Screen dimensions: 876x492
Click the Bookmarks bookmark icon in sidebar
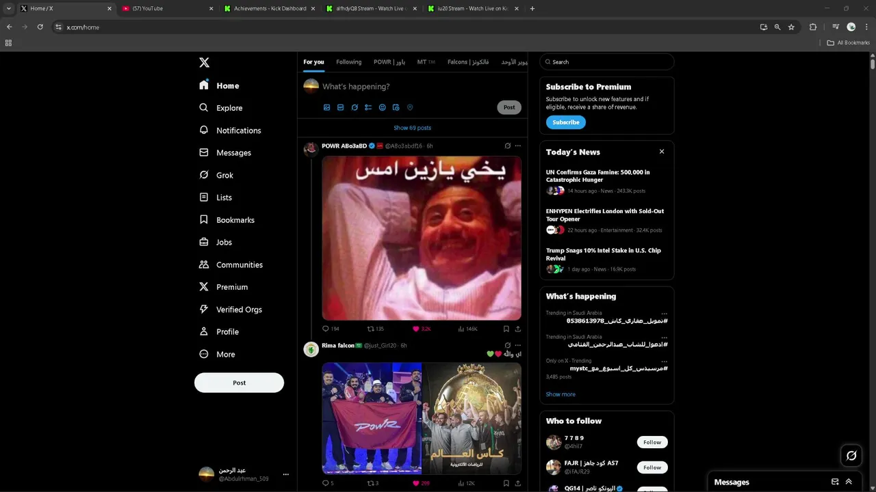click(203, 219)
